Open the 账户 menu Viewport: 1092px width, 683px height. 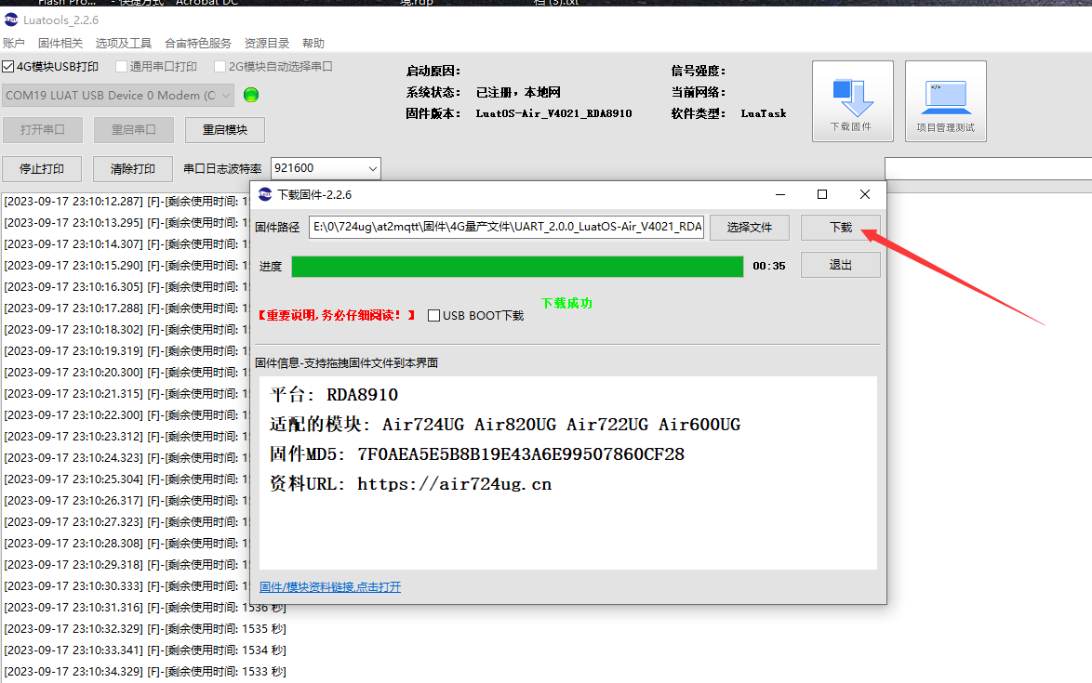point(14,43)
